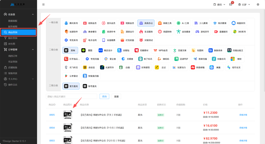Open AI生图 in sidebar
265x144 pixels.
tap(12, 44)
